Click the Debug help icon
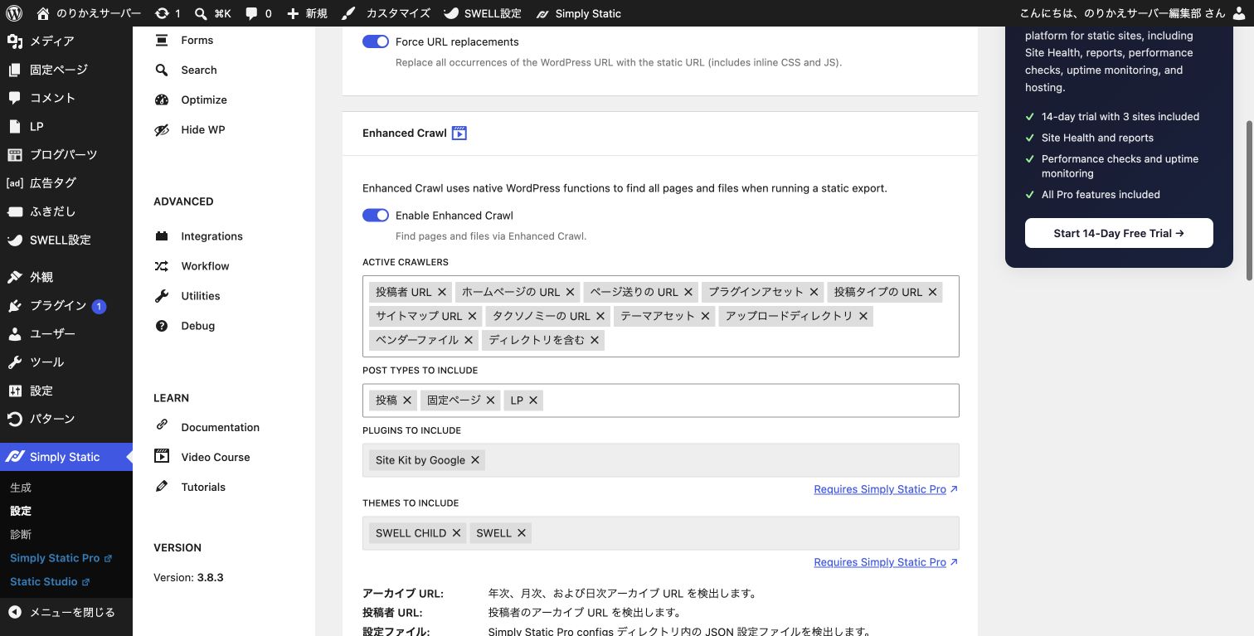 point(162,326)
